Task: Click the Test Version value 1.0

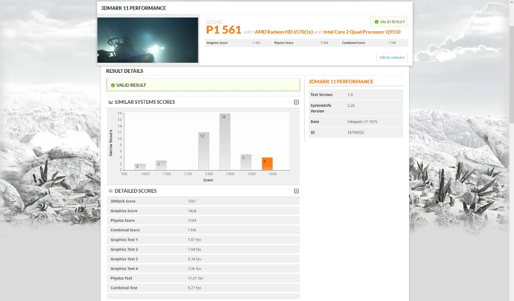Action: (x=350, y=95)
